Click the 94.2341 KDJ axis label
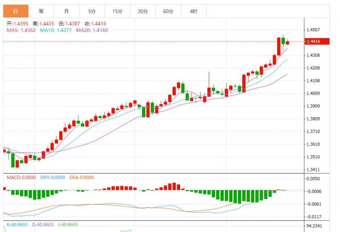Viewport: 340px width, 232px height. pos(314,226)
